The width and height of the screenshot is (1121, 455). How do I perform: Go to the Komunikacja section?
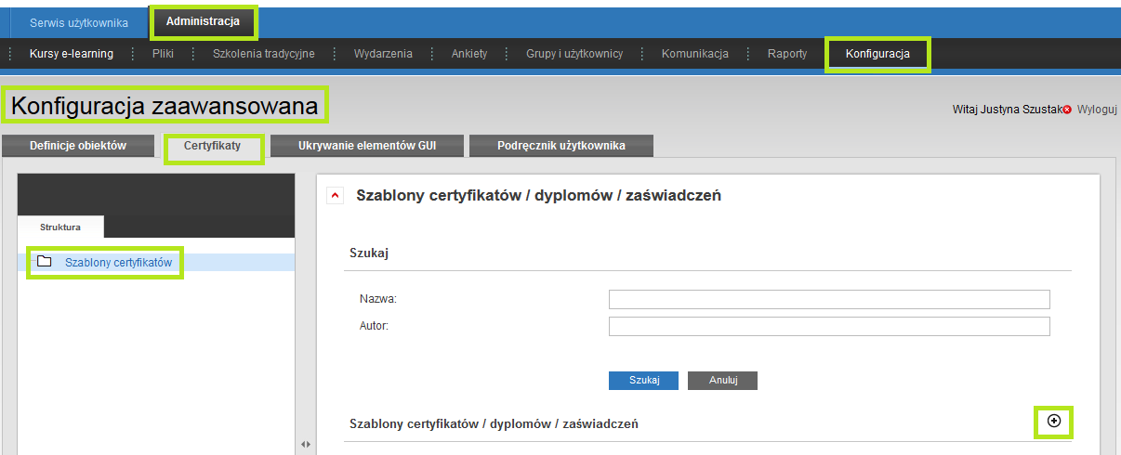(695, 54)
